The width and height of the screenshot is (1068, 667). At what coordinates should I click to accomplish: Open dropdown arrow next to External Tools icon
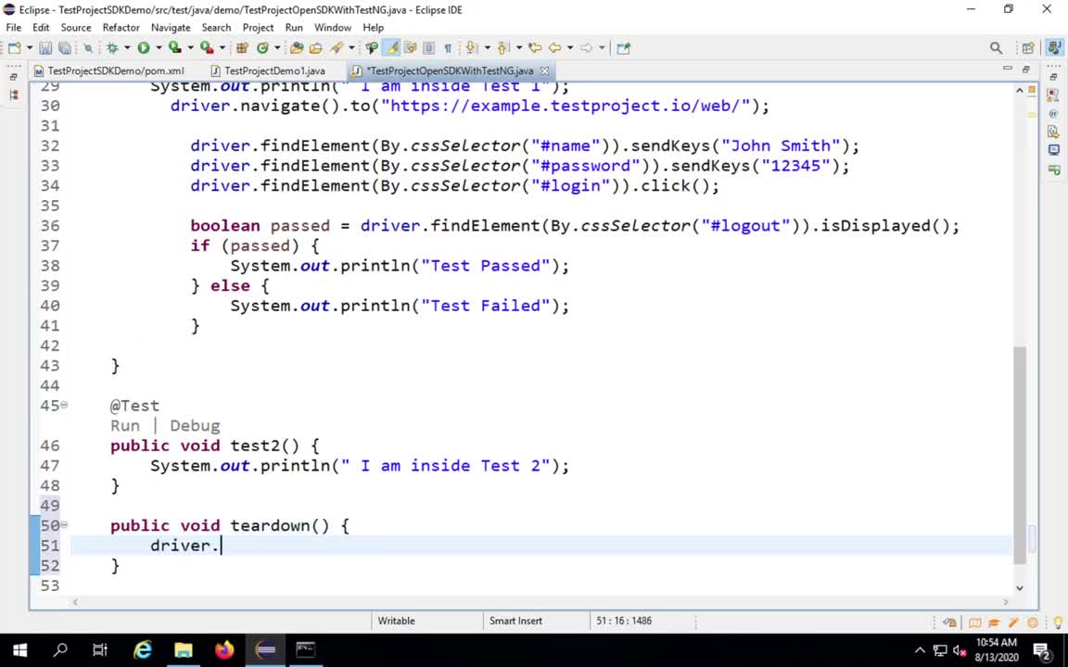(222, 47)
